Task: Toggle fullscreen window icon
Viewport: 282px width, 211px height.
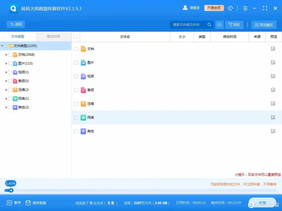Action: (x=265, y=8)
